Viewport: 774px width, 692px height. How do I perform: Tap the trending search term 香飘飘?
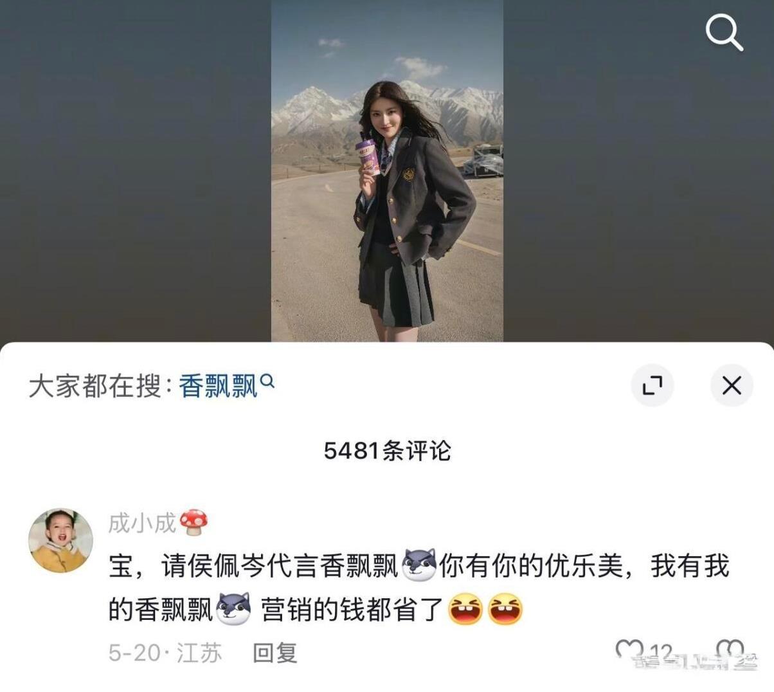coord(218,386)
